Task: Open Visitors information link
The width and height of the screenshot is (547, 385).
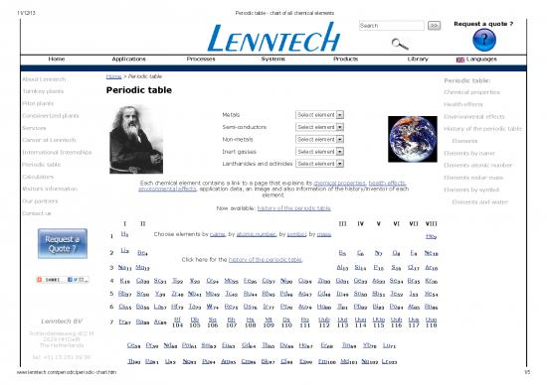Action: coord(50,189)
